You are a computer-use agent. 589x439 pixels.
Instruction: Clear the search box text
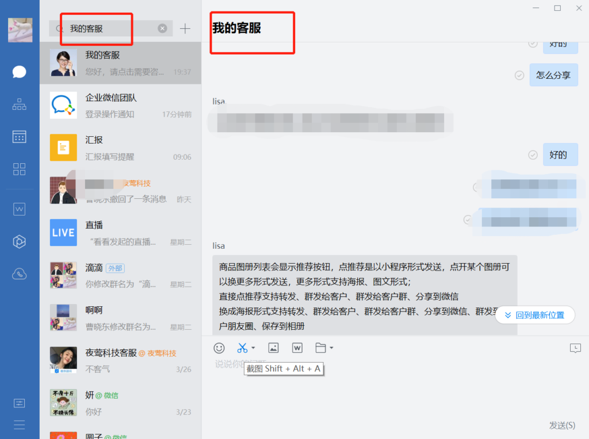tap(162, 29)
